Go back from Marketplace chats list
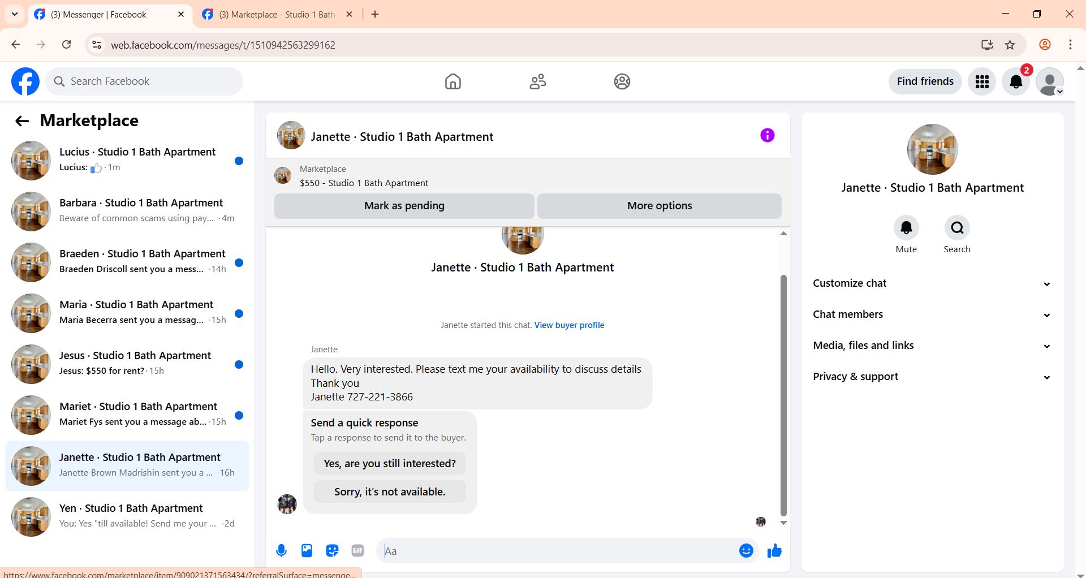This screenshot has height=578, width=1086. click(22, 120)
